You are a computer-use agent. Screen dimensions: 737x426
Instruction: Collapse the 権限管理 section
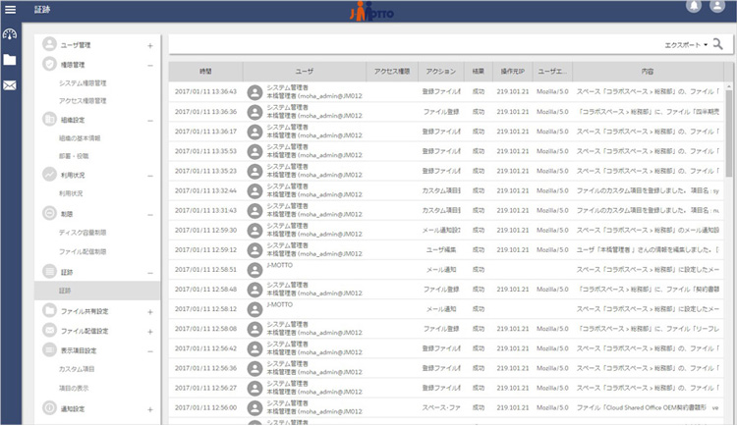click(x=149, y=65)
